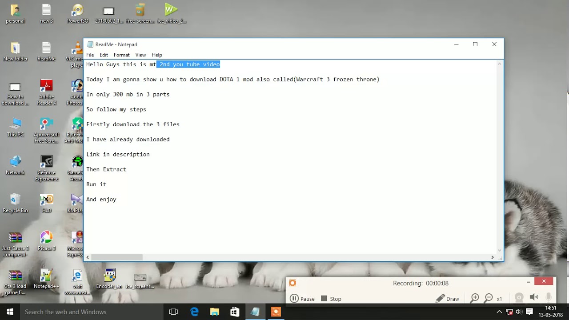Screen dimensions: 569x320
Task: Switch to Notepad on the taskbar
Action: pyautogui.click(x=255, y=312)
